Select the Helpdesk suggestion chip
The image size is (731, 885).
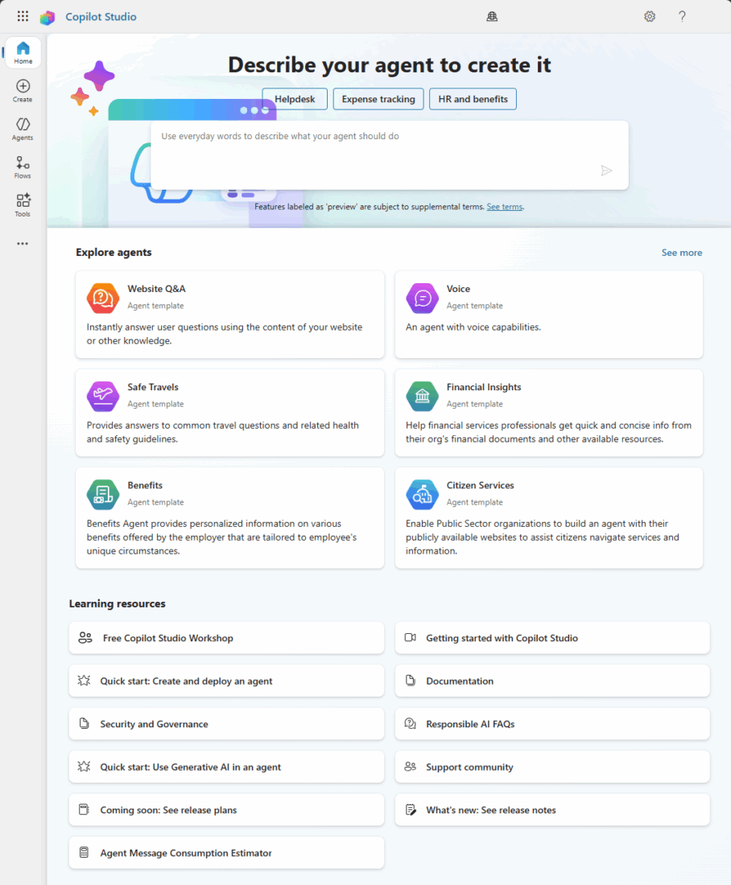coord(295,99)
